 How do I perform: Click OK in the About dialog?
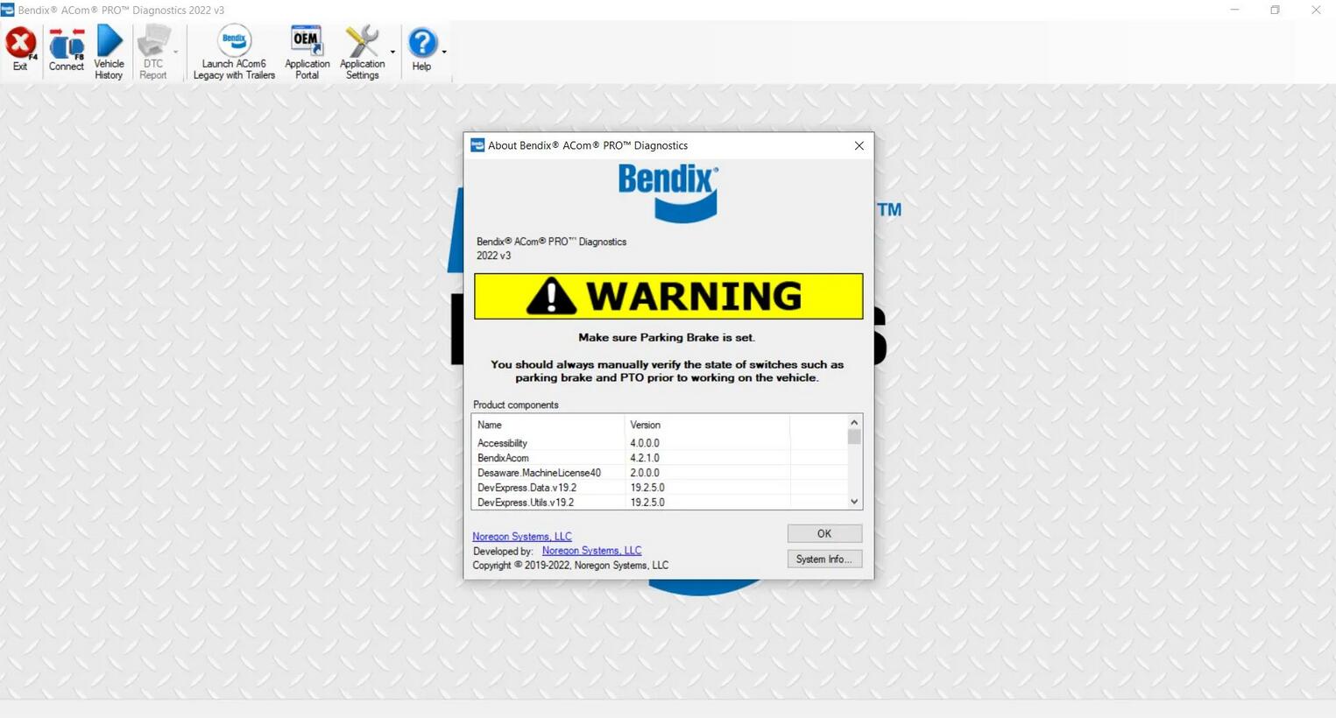pyautogui.click(x=824, y=533)
